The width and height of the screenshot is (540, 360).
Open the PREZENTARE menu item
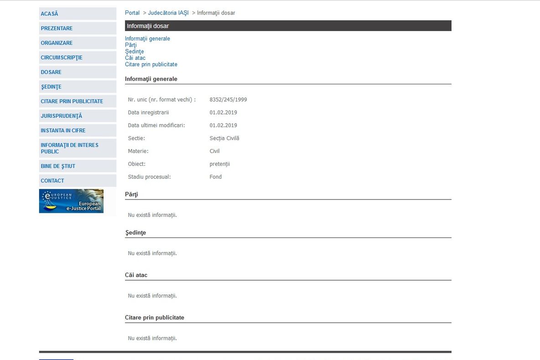coord(57,28)
